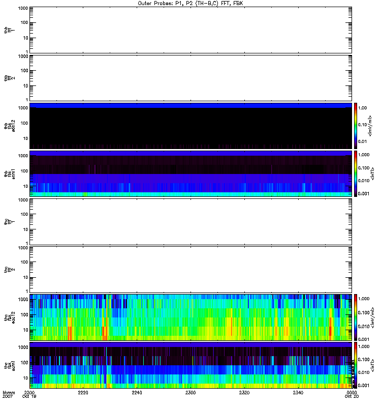Click the thb fbk scm1 spectrogram panel

190,173
